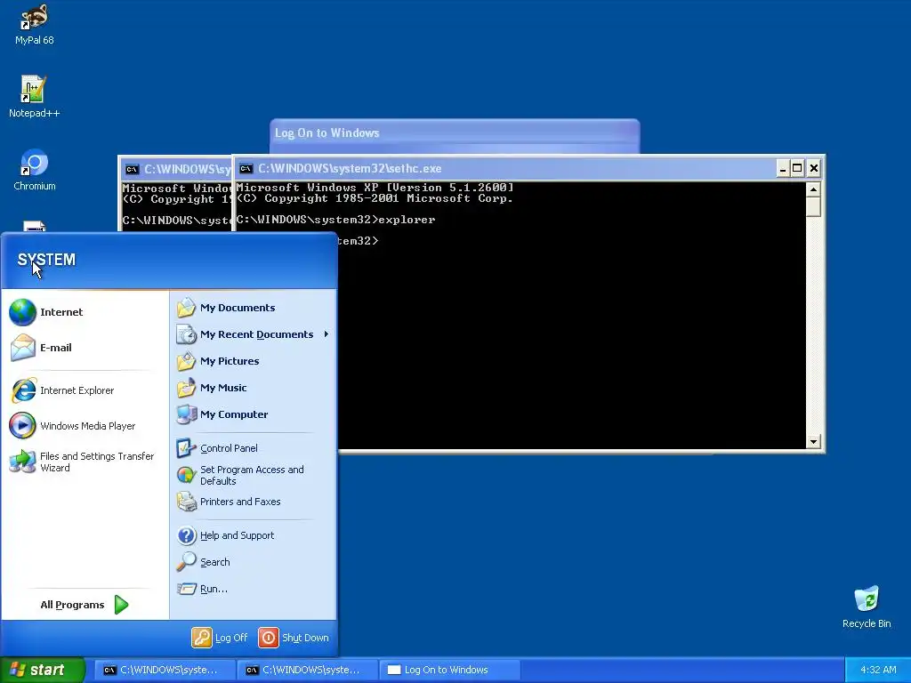Image resolution: width=911 pixels, height=683 pixels.
Task: Click the start button
Action: pyautogui.click(x=43, y=670)
